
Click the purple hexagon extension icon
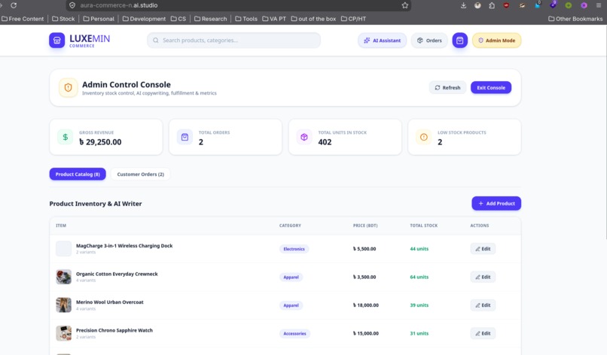pos(584,5)
